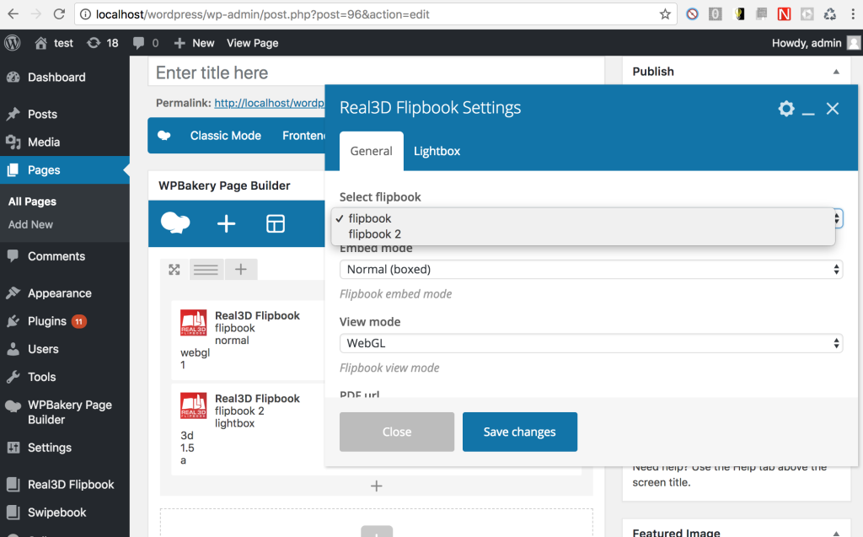863x537 pixels.
Task: Bookmark this page with star icon
Action: [665, 14]
